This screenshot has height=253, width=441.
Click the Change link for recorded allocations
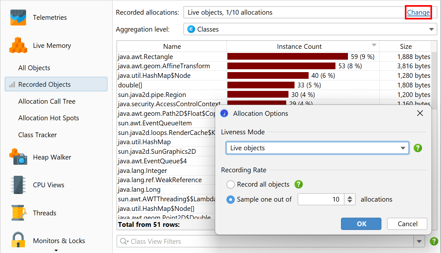click(x=418, y=12)
